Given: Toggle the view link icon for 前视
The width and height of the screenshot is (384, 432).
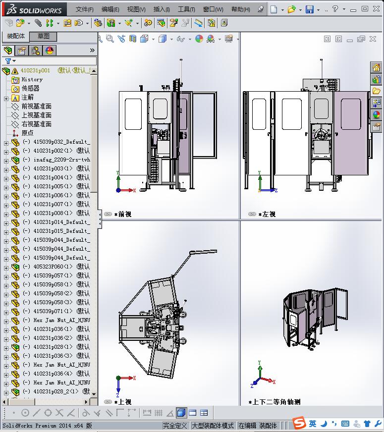Looking at the screenshot, I should point(108,214).
